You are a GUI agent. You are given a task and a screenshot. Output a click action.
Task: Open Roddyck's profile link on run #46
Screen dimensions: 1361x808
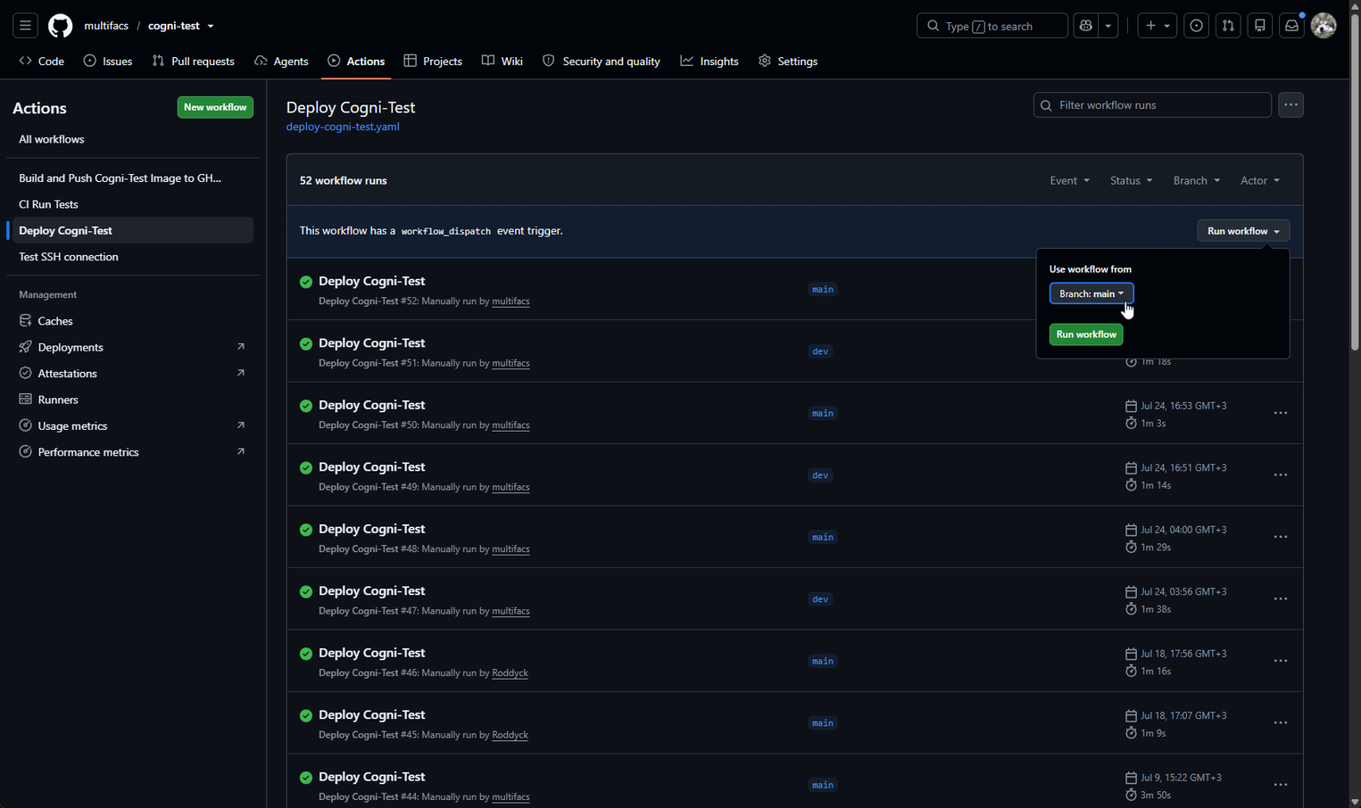(510, 673)
